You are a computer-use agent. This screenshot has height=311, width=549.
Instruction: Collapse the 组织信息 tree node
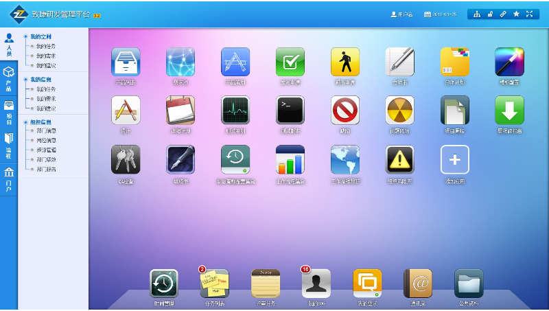[x=25, y=122]
